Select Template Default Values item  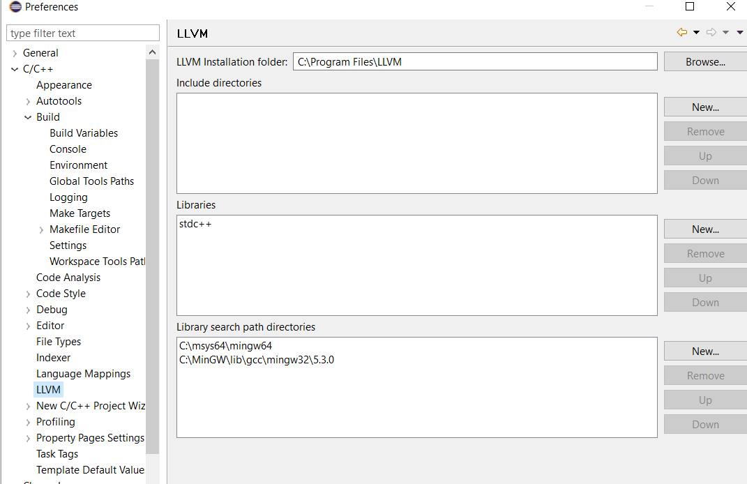coord(90,470)
